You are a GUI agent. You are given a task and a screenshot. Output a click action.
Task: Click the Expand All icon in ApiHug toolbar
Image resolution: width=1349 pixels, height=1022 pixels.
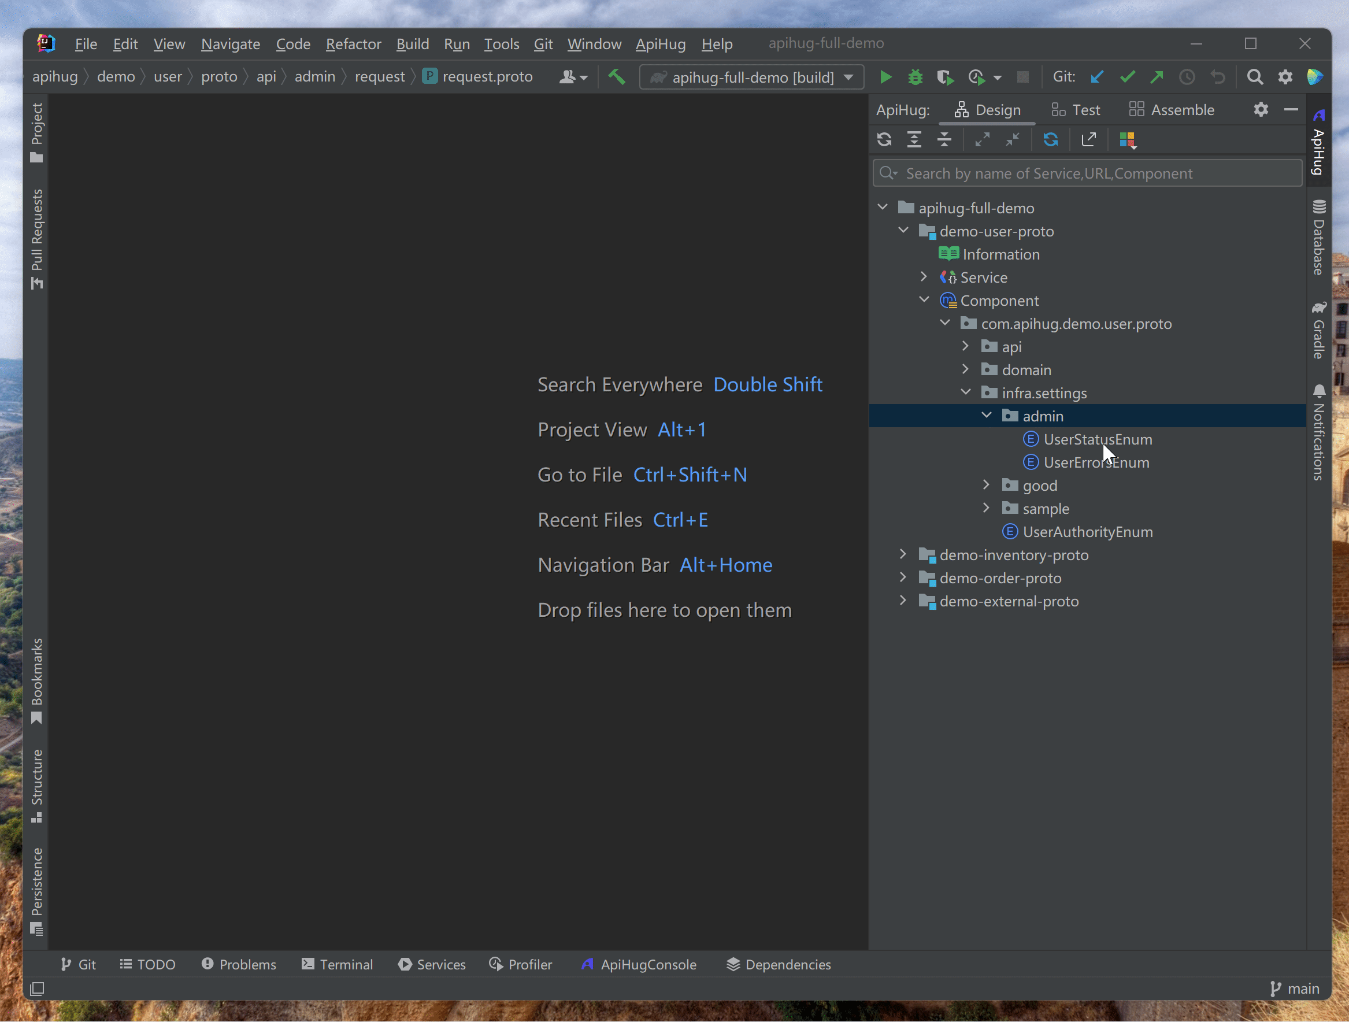(914, 140)
